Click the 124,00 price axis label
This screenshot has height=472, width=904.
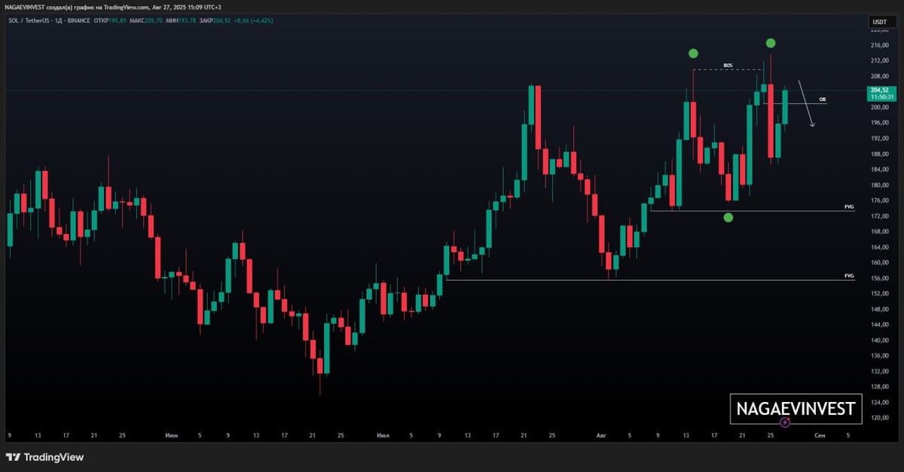878,402
